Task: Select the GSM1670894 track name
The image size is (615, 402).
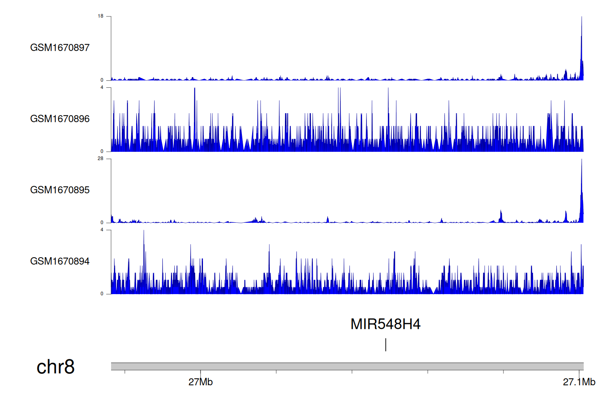Action: tap(60, 261)
